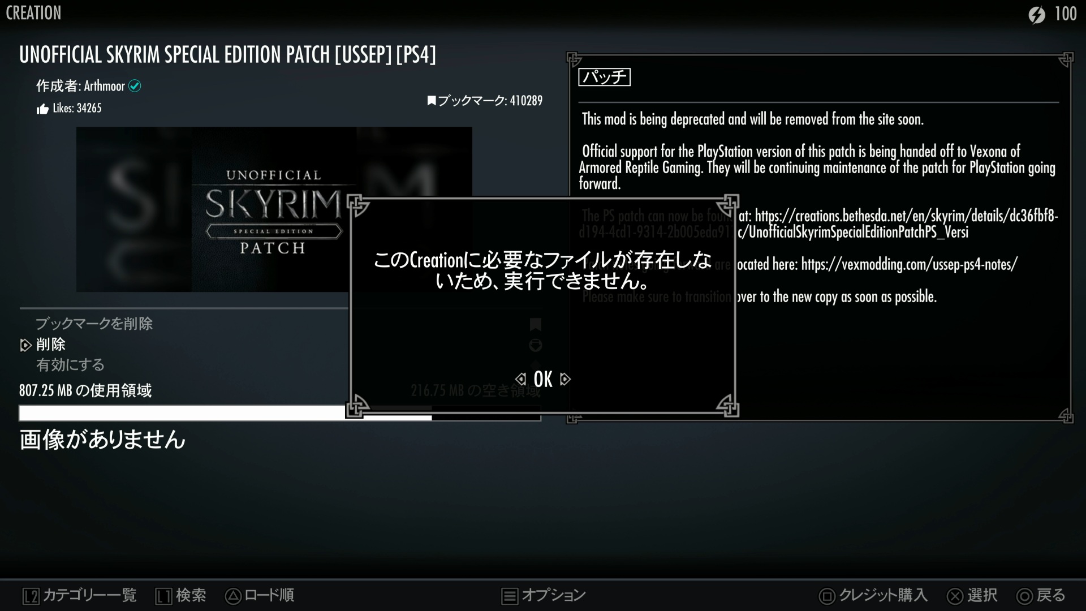Image resolution: width=1086 pixels, height=611 pixels.
Task: Click the left arrow beside OK
Action: coord(521,379)
